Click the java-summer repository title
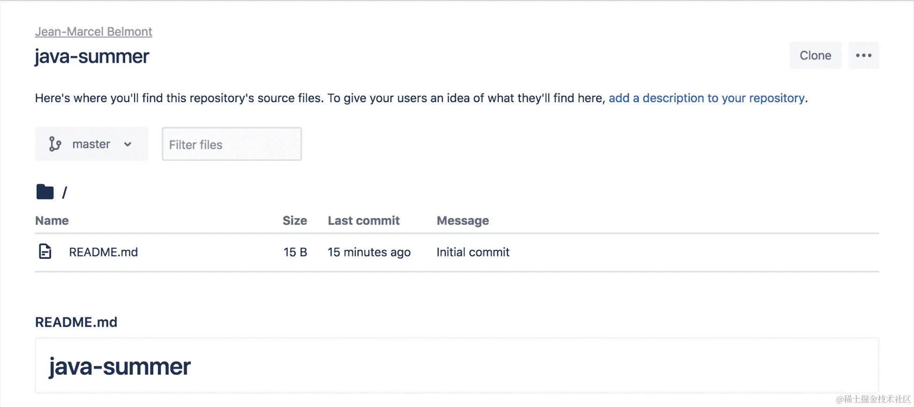The width and height of the screenshot is (914, 407). click(x=92, y=57)
